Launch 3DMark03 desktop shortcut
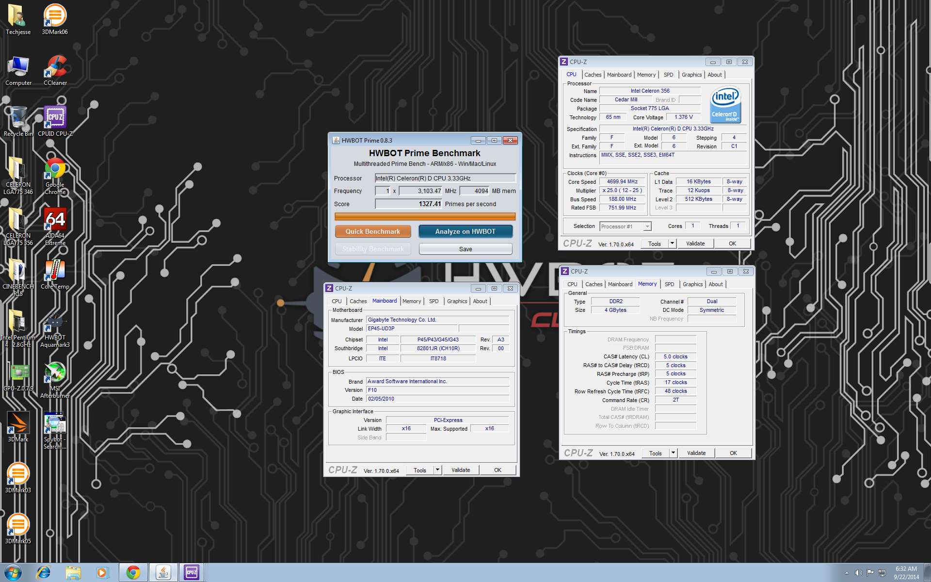 click(x=18, y=478)
